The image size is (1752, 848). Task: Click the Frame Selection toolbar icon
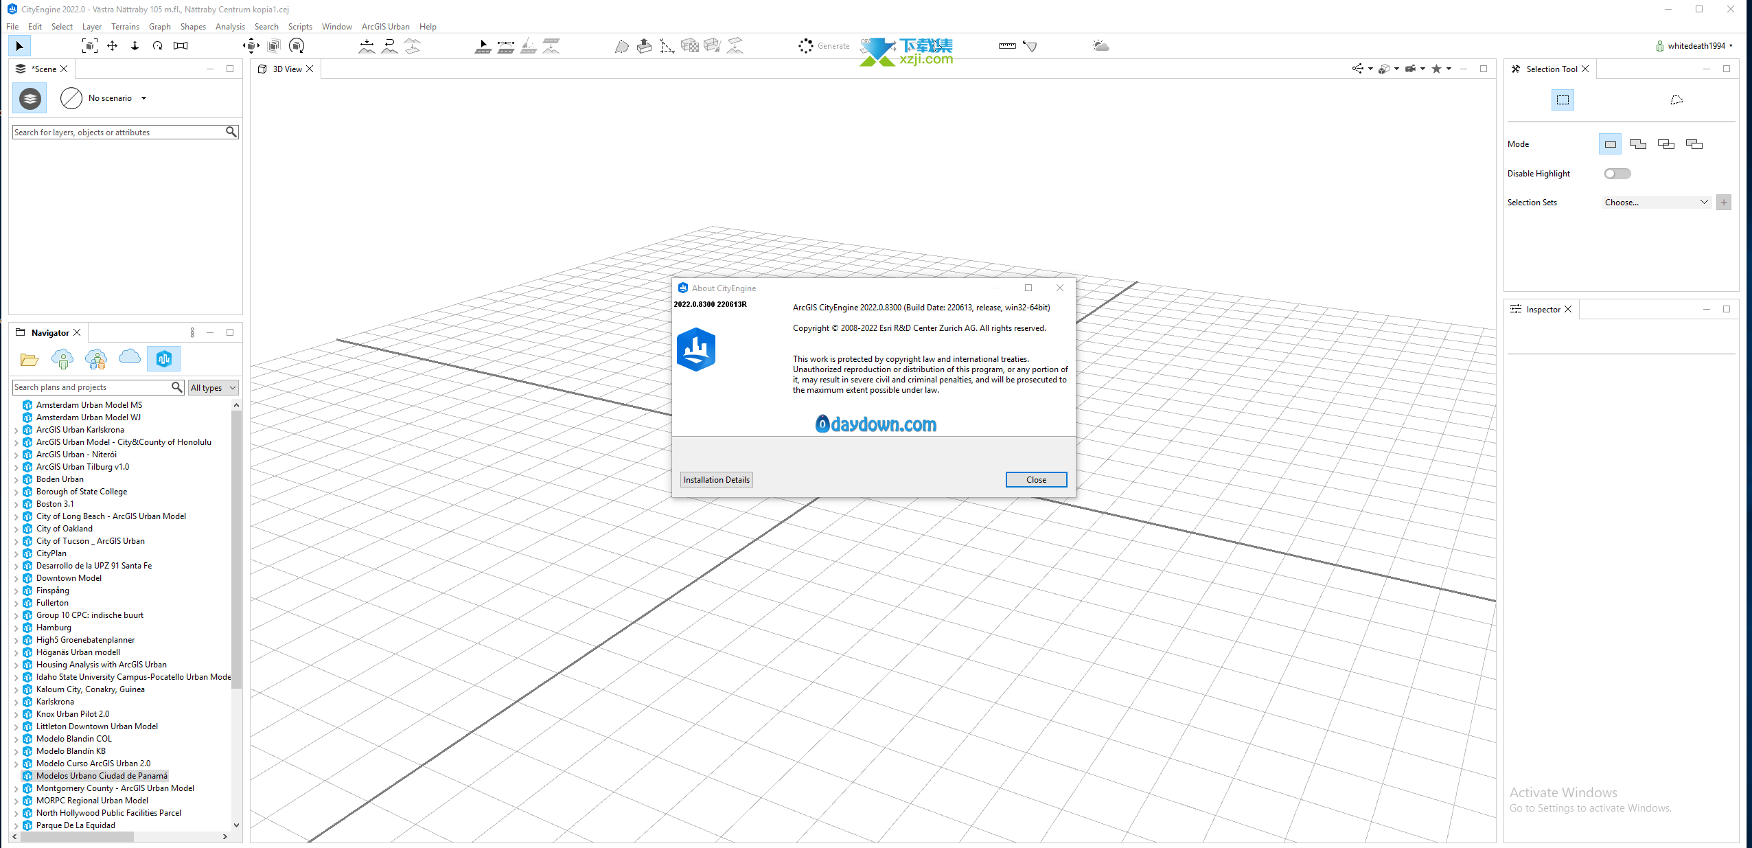tap(89, 46)
